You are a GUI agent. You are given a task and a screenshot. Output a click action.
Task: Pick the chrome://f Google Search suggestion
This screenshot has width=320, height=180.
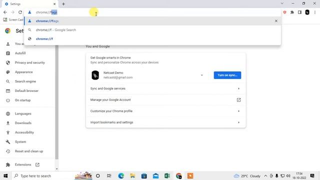(152, 30)
